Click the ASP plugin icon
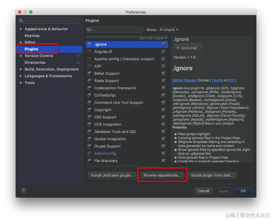This screenshot has height=220, width=272. tap(90, 66)
